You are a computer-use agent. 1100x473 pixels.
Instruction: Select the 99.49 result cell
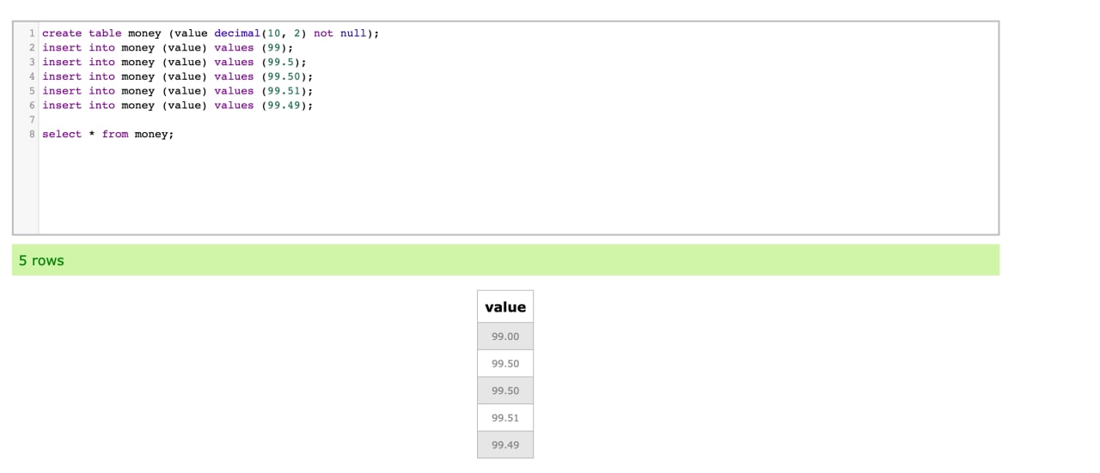(x=505, y=445)
